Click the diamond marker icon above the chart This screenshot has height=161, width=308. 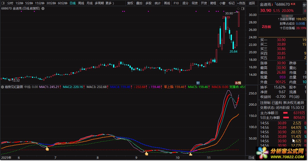click(238, 8)
